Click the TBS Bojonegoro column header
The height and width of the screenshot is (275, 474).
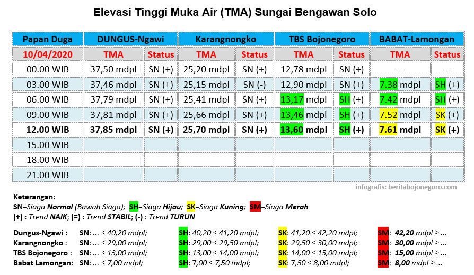point(322,39)
